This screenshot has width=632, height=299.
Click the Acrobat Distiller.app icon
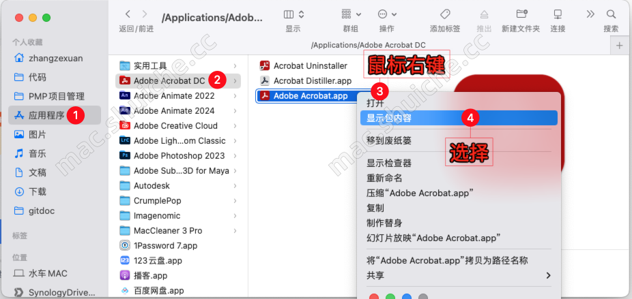pos(265,80)
